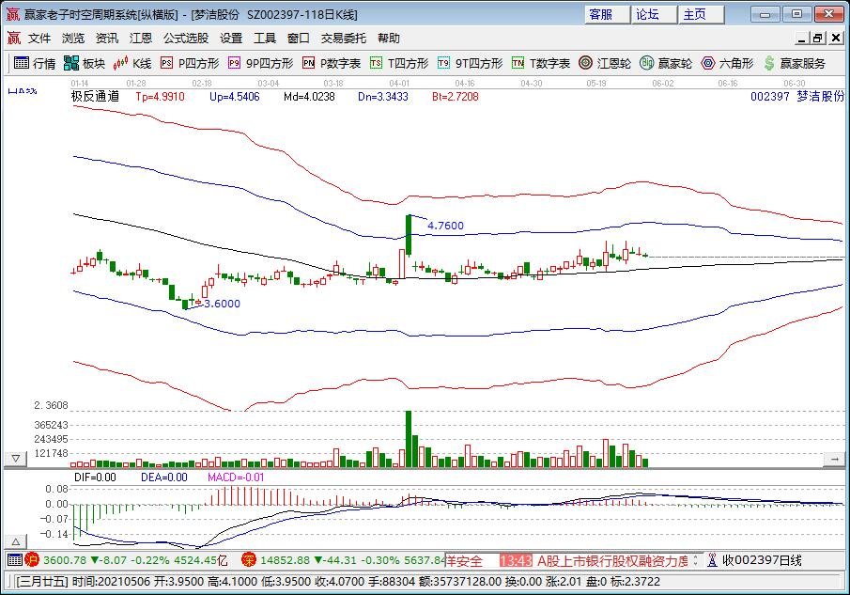Restore the inner child window
This screenshot has width=850, height=595.
click(817, 38)
